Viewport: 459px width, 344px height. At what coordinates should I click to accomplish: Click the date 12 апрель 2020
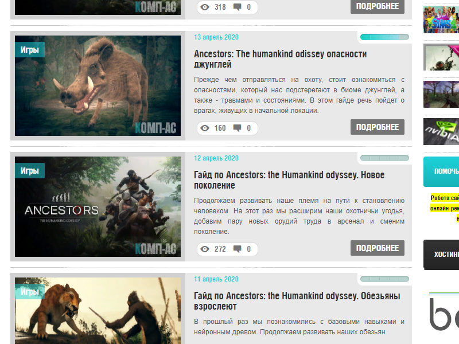[216, 158]
